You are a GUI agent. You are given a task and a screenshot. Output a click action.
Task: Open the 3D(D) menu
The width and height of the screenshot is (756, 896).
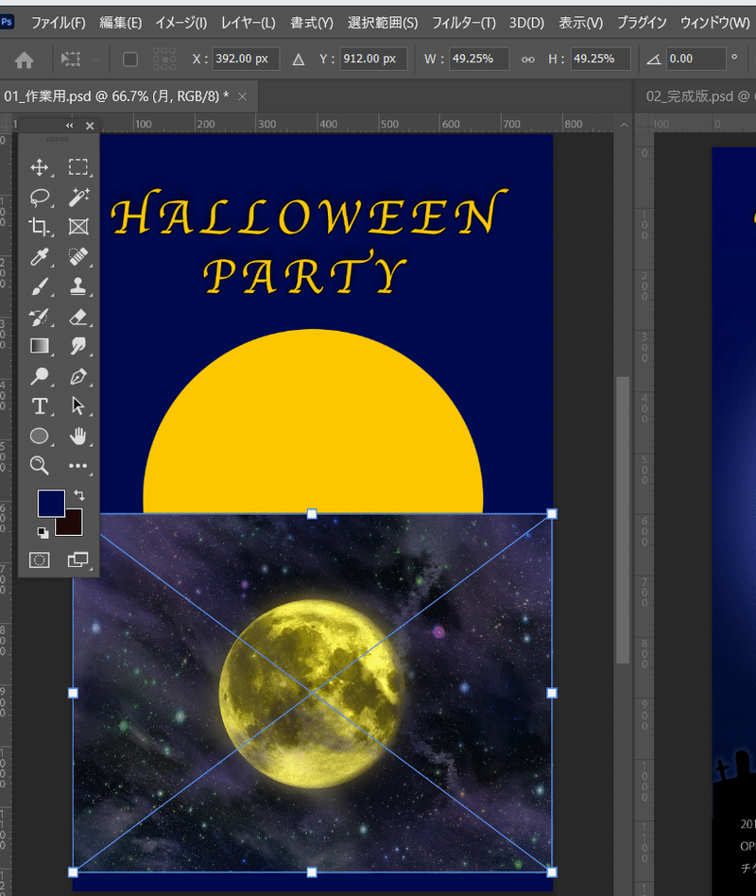click(526, 23)
